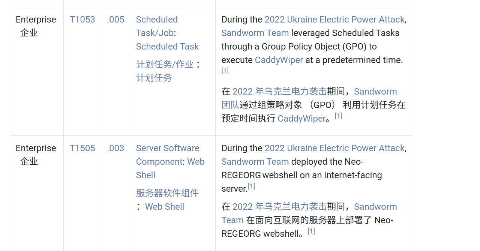Viewport: 480px width, 251px height.
Task: Open 'Server Software Component' link
Action: tap(168, 155)
